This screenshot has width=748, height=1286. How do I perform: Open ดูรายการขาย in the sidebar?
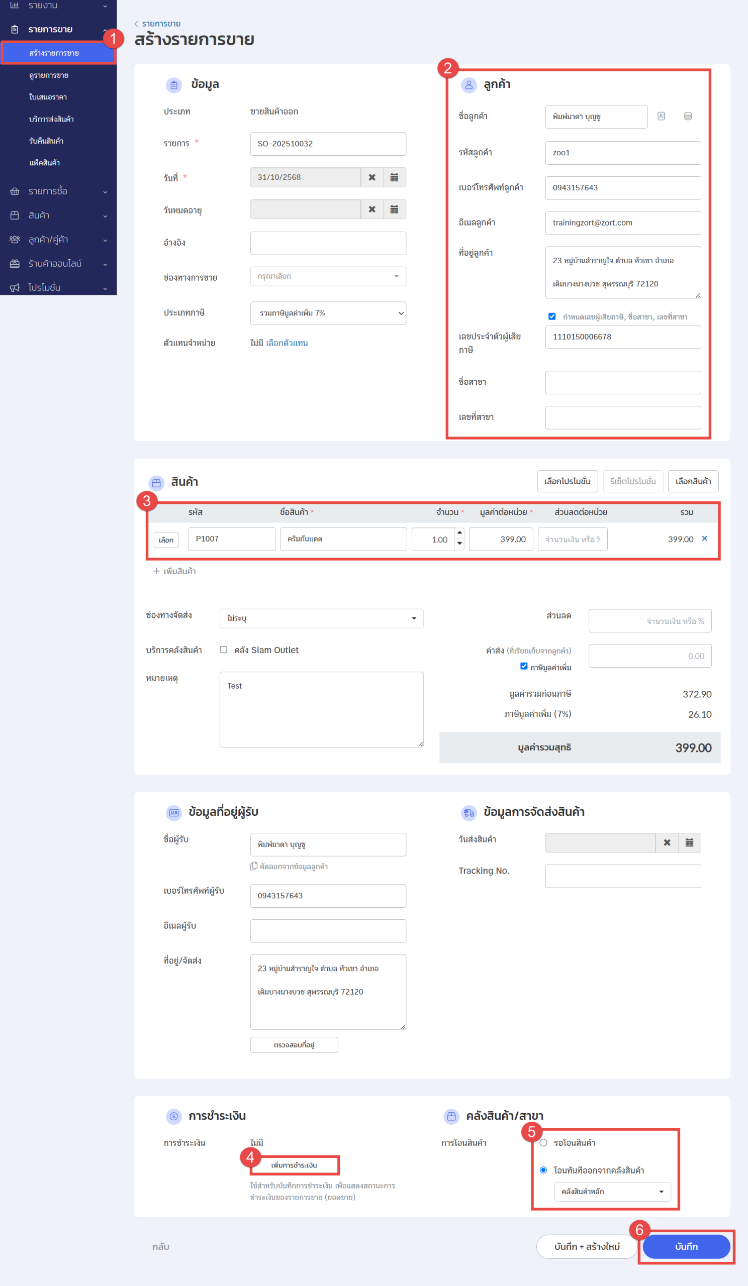48,75
